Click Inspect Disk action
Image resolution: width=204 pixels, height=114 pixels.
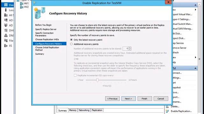179,38
